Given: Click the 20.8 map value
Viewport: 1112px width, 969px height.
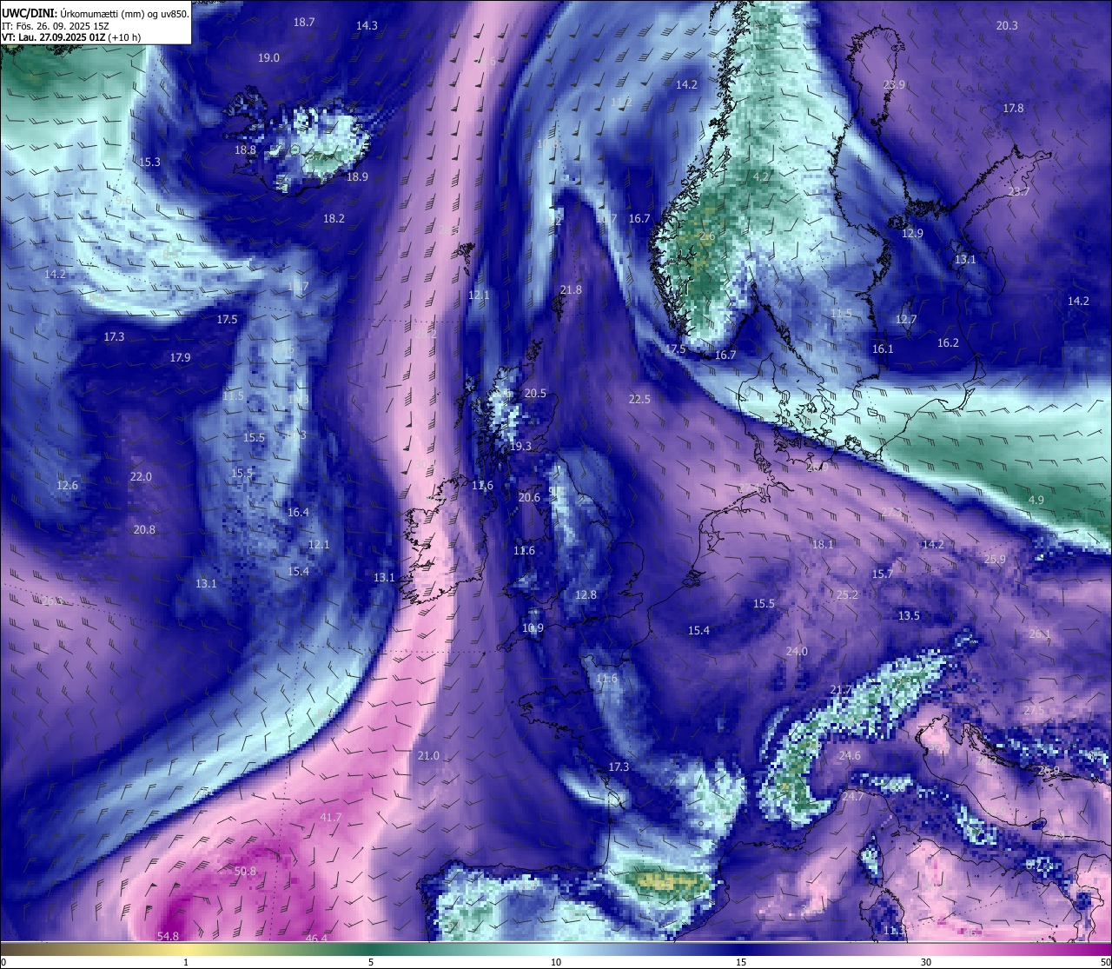Looking at the screenshot, I should click(144, 530).
